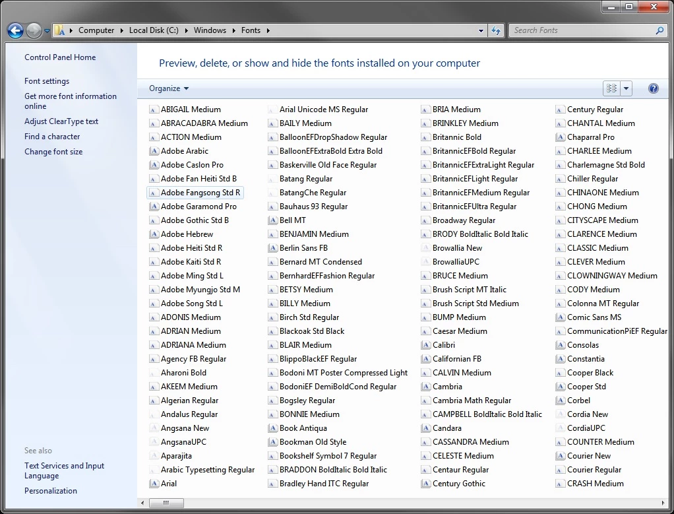This screenshot has height=514, width=674.
Task: Select the Adobe Caslon Pro font icon
Action: pyautogui.click(x=154, y=165)
